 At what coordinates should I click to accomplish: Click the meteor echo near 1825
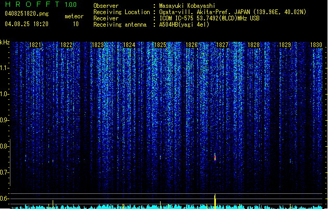tap(161, 157)
